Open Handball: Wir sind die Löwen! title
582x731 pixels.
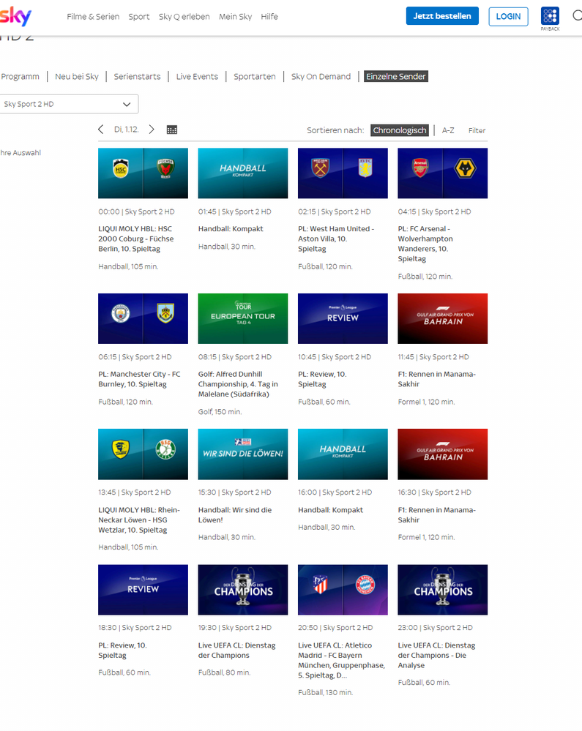[234, 514]
